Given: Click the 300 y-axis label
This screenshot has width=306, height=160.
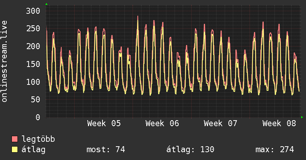Looking at the screenshot, I should 33,11.
